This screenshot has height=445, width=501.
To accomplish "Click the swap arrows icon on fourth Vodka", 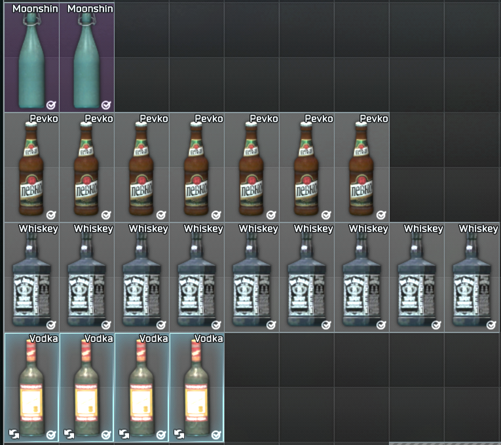I will [x=179, y=434].
